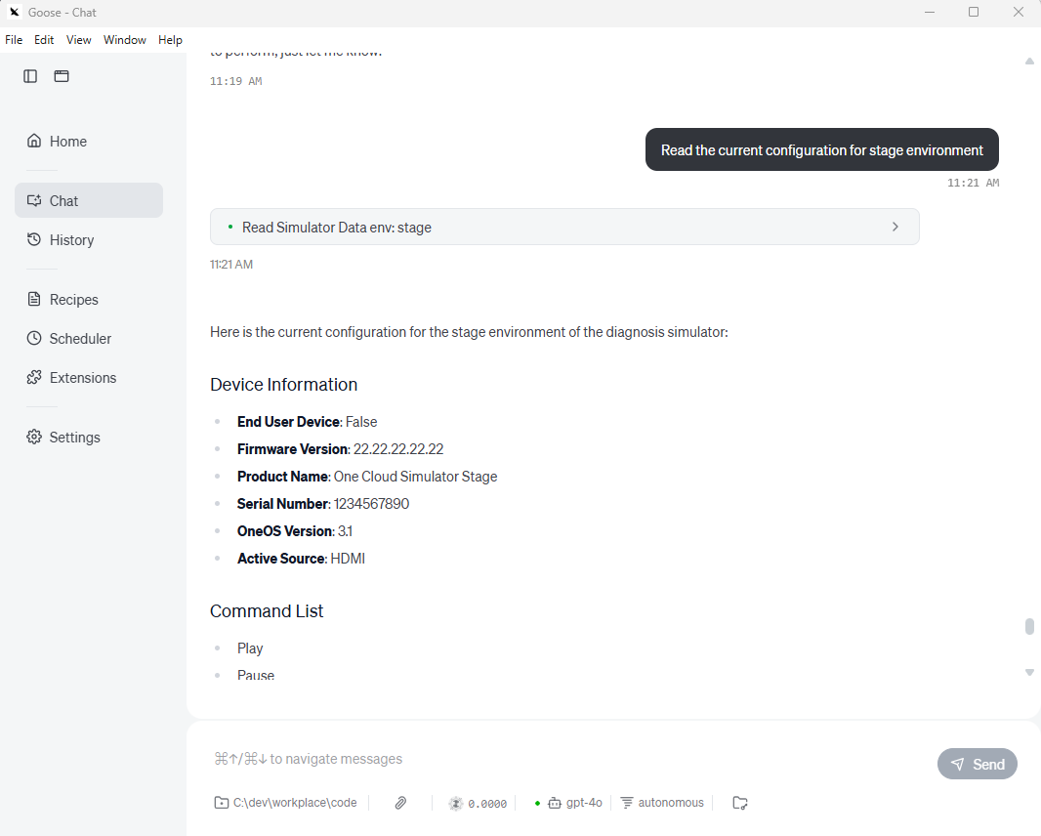Attach a file using the paperclip icon
The width and height of the screenshot is (1041, 836).
point(399,802)
